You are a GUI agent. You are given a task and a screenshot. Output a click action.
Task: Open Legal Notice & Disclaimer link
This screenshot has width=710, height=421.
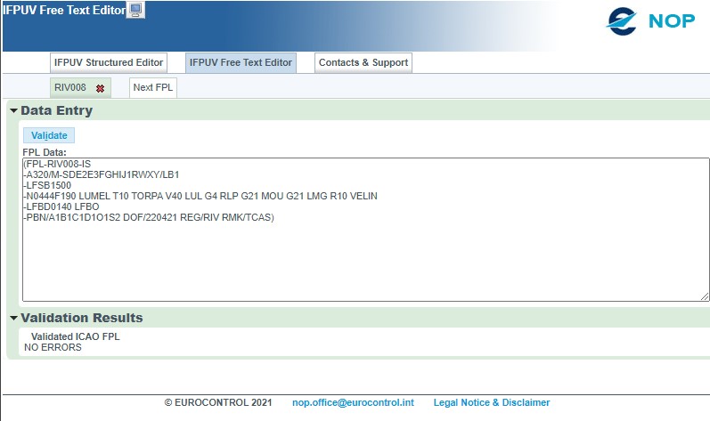492,402
